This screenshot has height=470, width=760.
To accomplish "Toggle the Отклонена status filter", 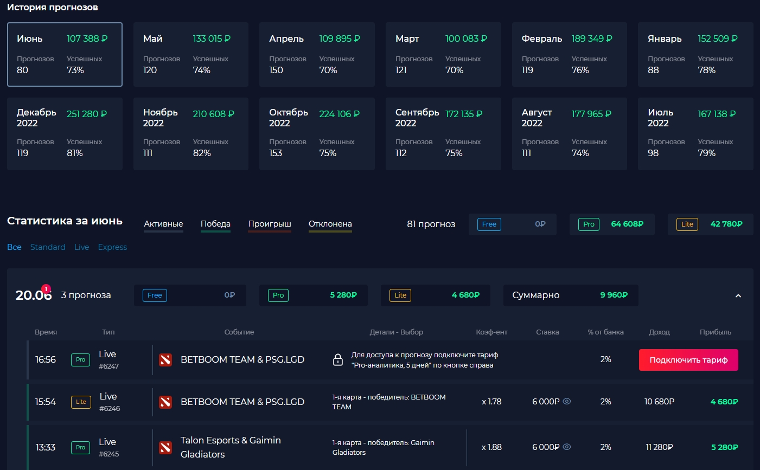I will click(x=330, y=224).
